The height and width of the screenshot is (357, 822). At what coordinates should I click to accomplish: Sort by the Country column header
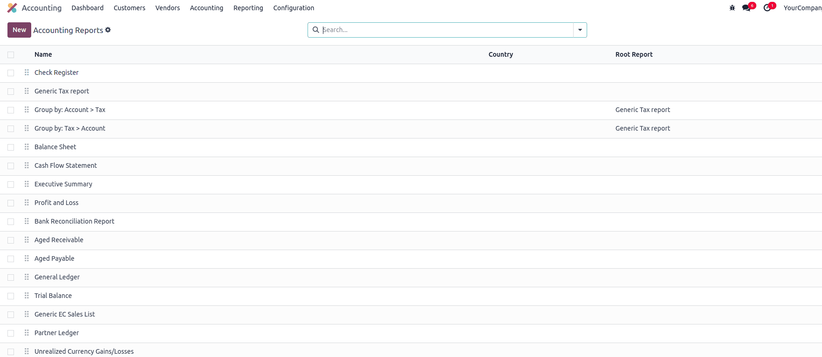click(501, 54)
